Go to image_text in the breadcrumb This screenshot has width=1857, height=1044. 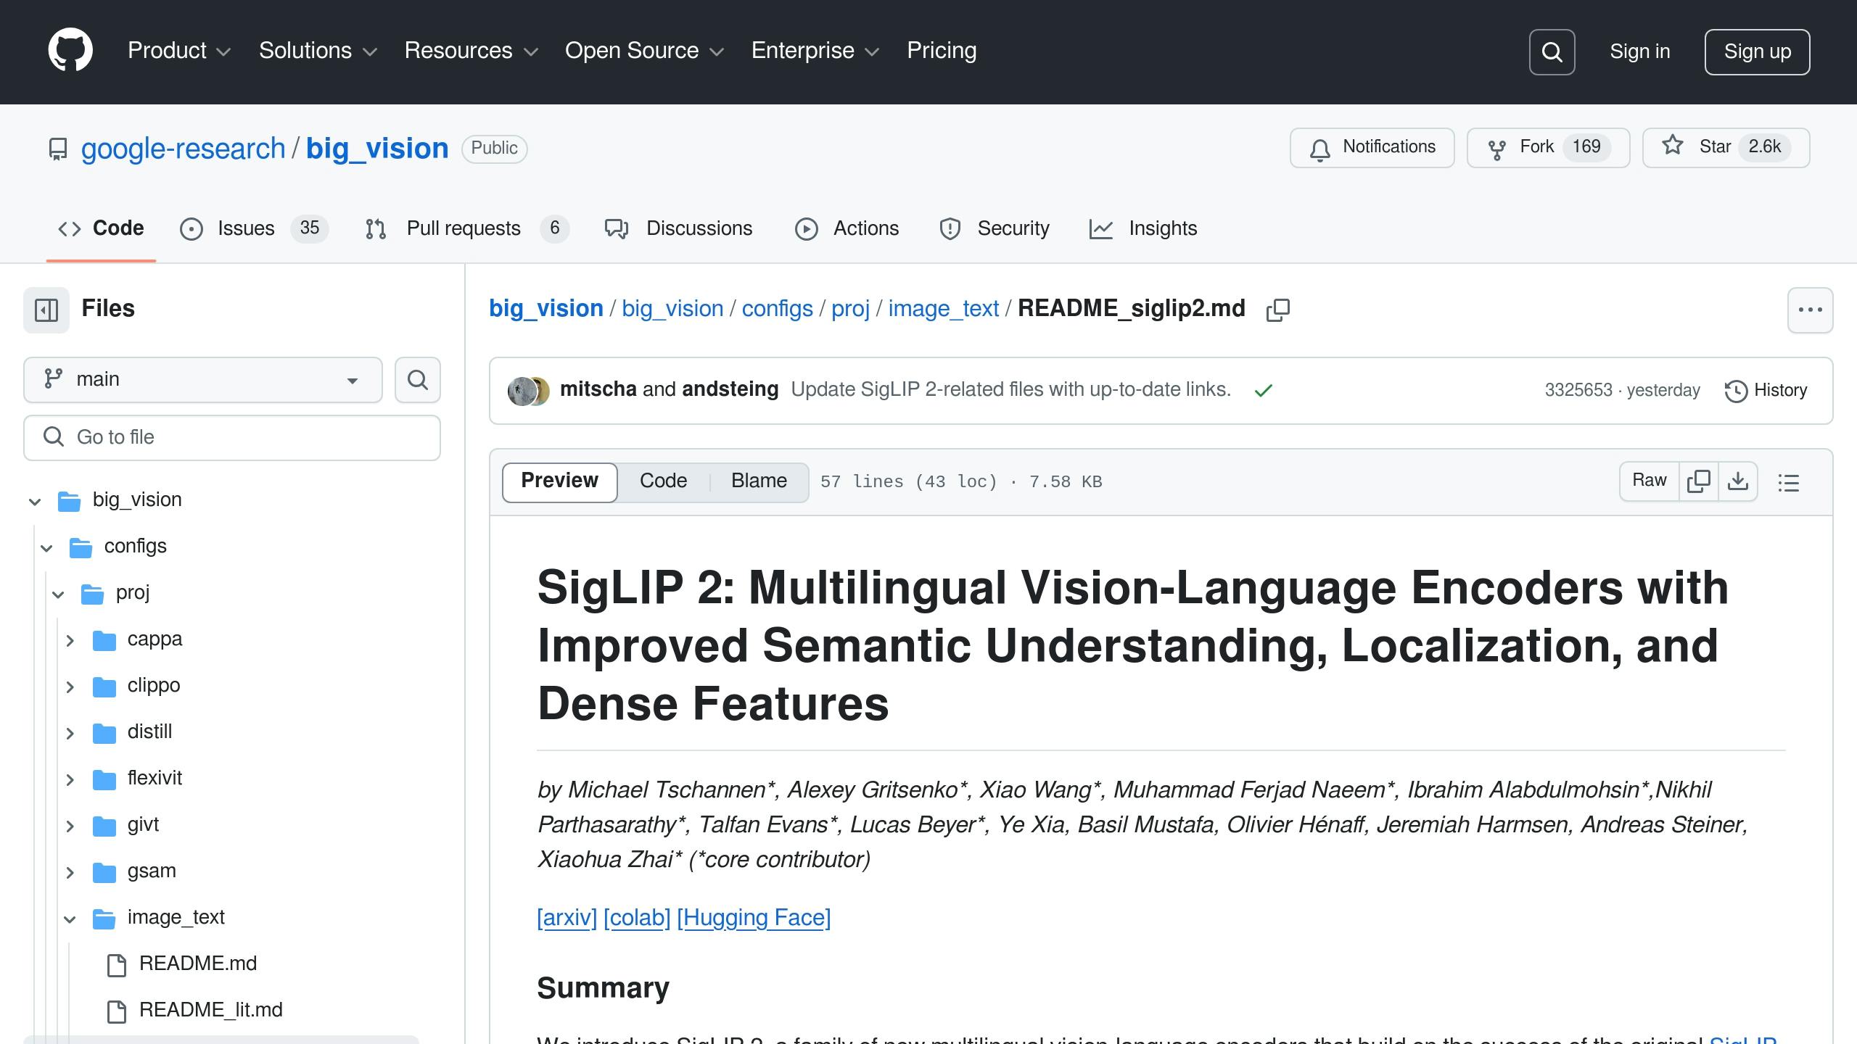click(944, 309)
